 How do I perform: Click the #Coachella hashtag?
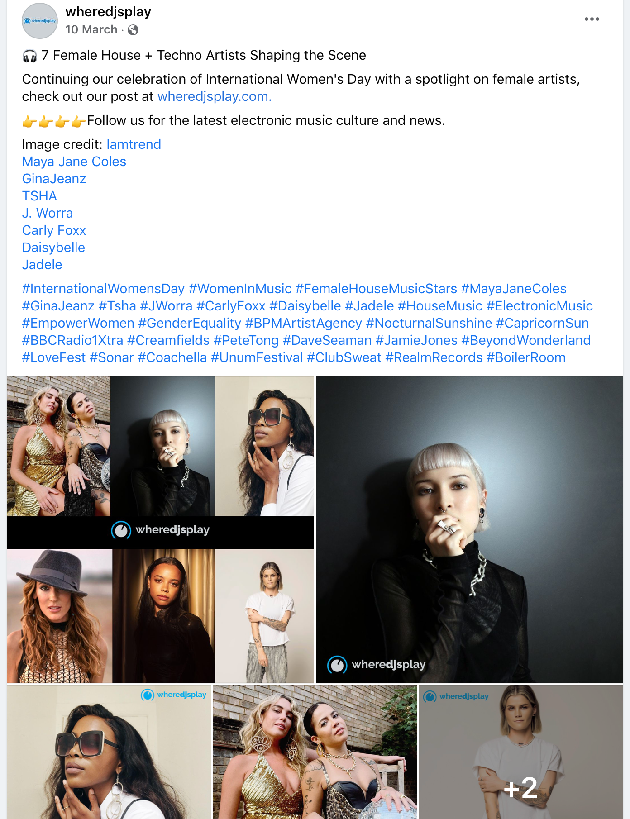tap(172, 357)
